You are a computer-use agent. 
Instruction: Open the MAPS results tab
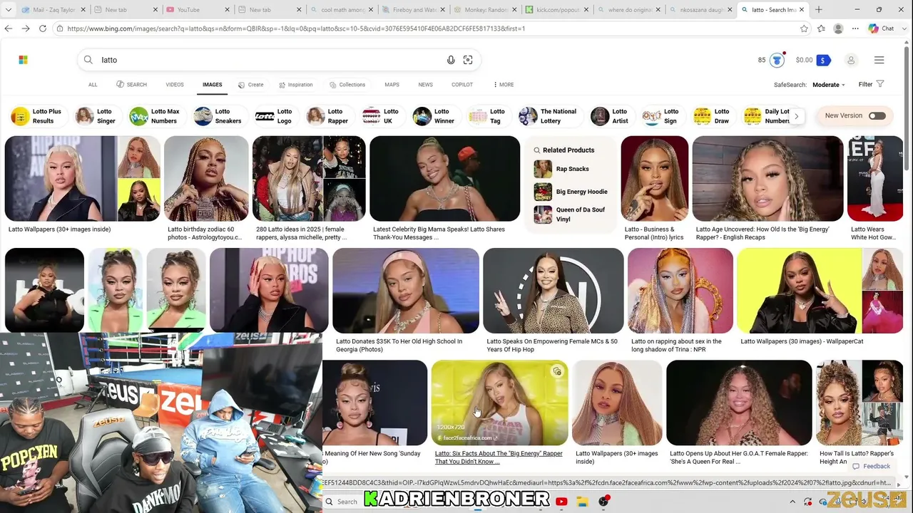[392, 85]
